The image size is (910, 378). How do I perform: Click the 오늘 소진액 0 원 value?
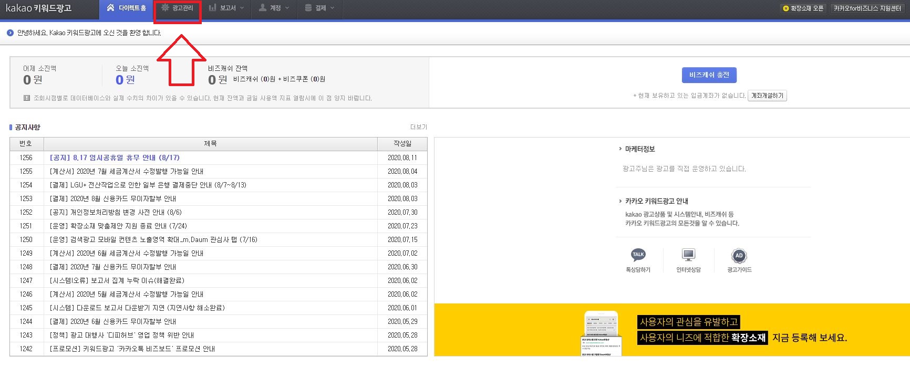[x=125, y=80]
